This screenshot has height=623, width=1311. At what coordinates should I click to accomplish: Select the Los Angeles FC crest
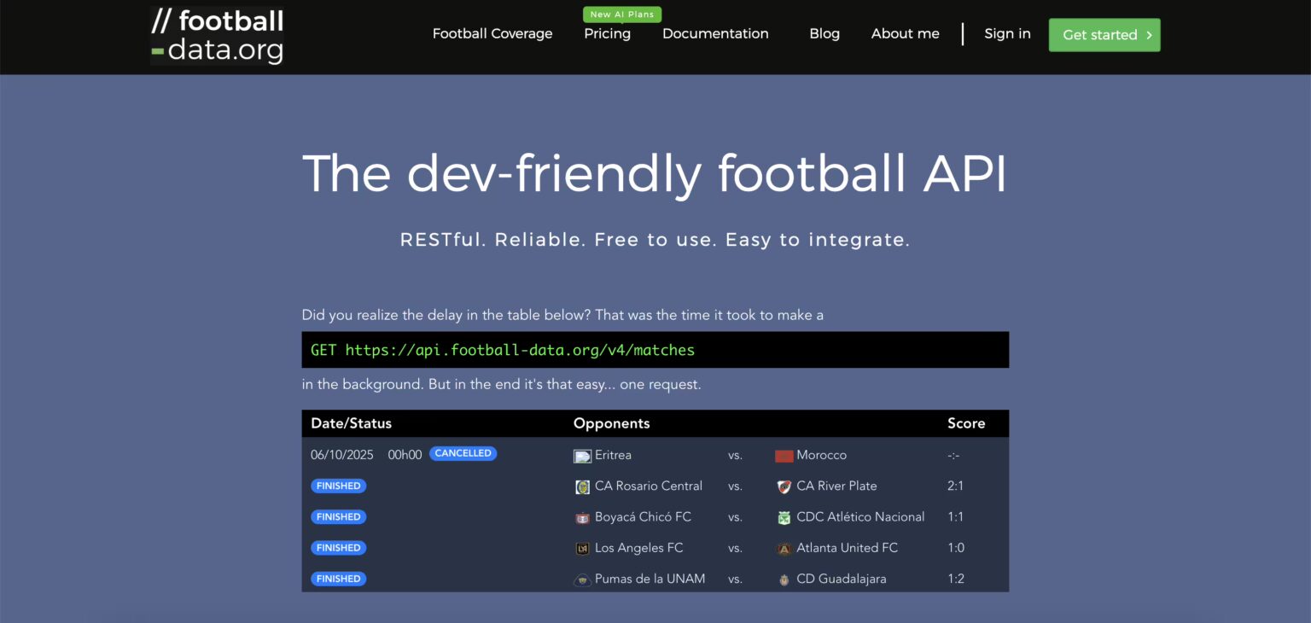(x=582, y=547)
